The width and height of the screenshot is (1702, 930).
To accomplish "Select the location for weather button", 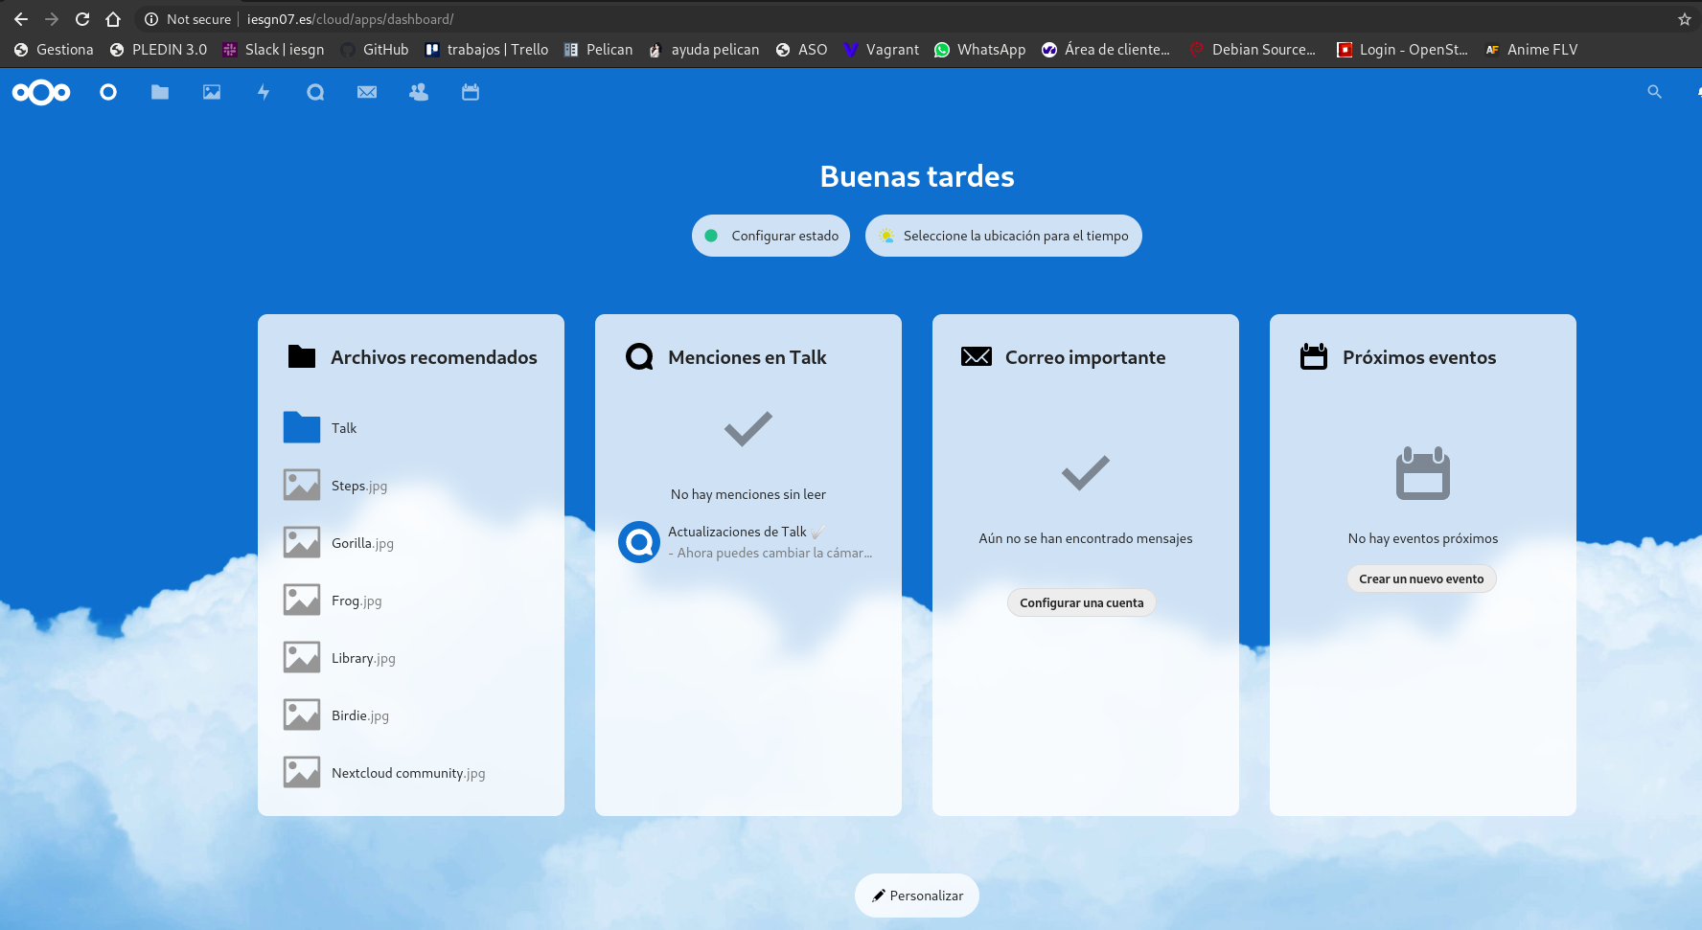I will pos(1003,236).
